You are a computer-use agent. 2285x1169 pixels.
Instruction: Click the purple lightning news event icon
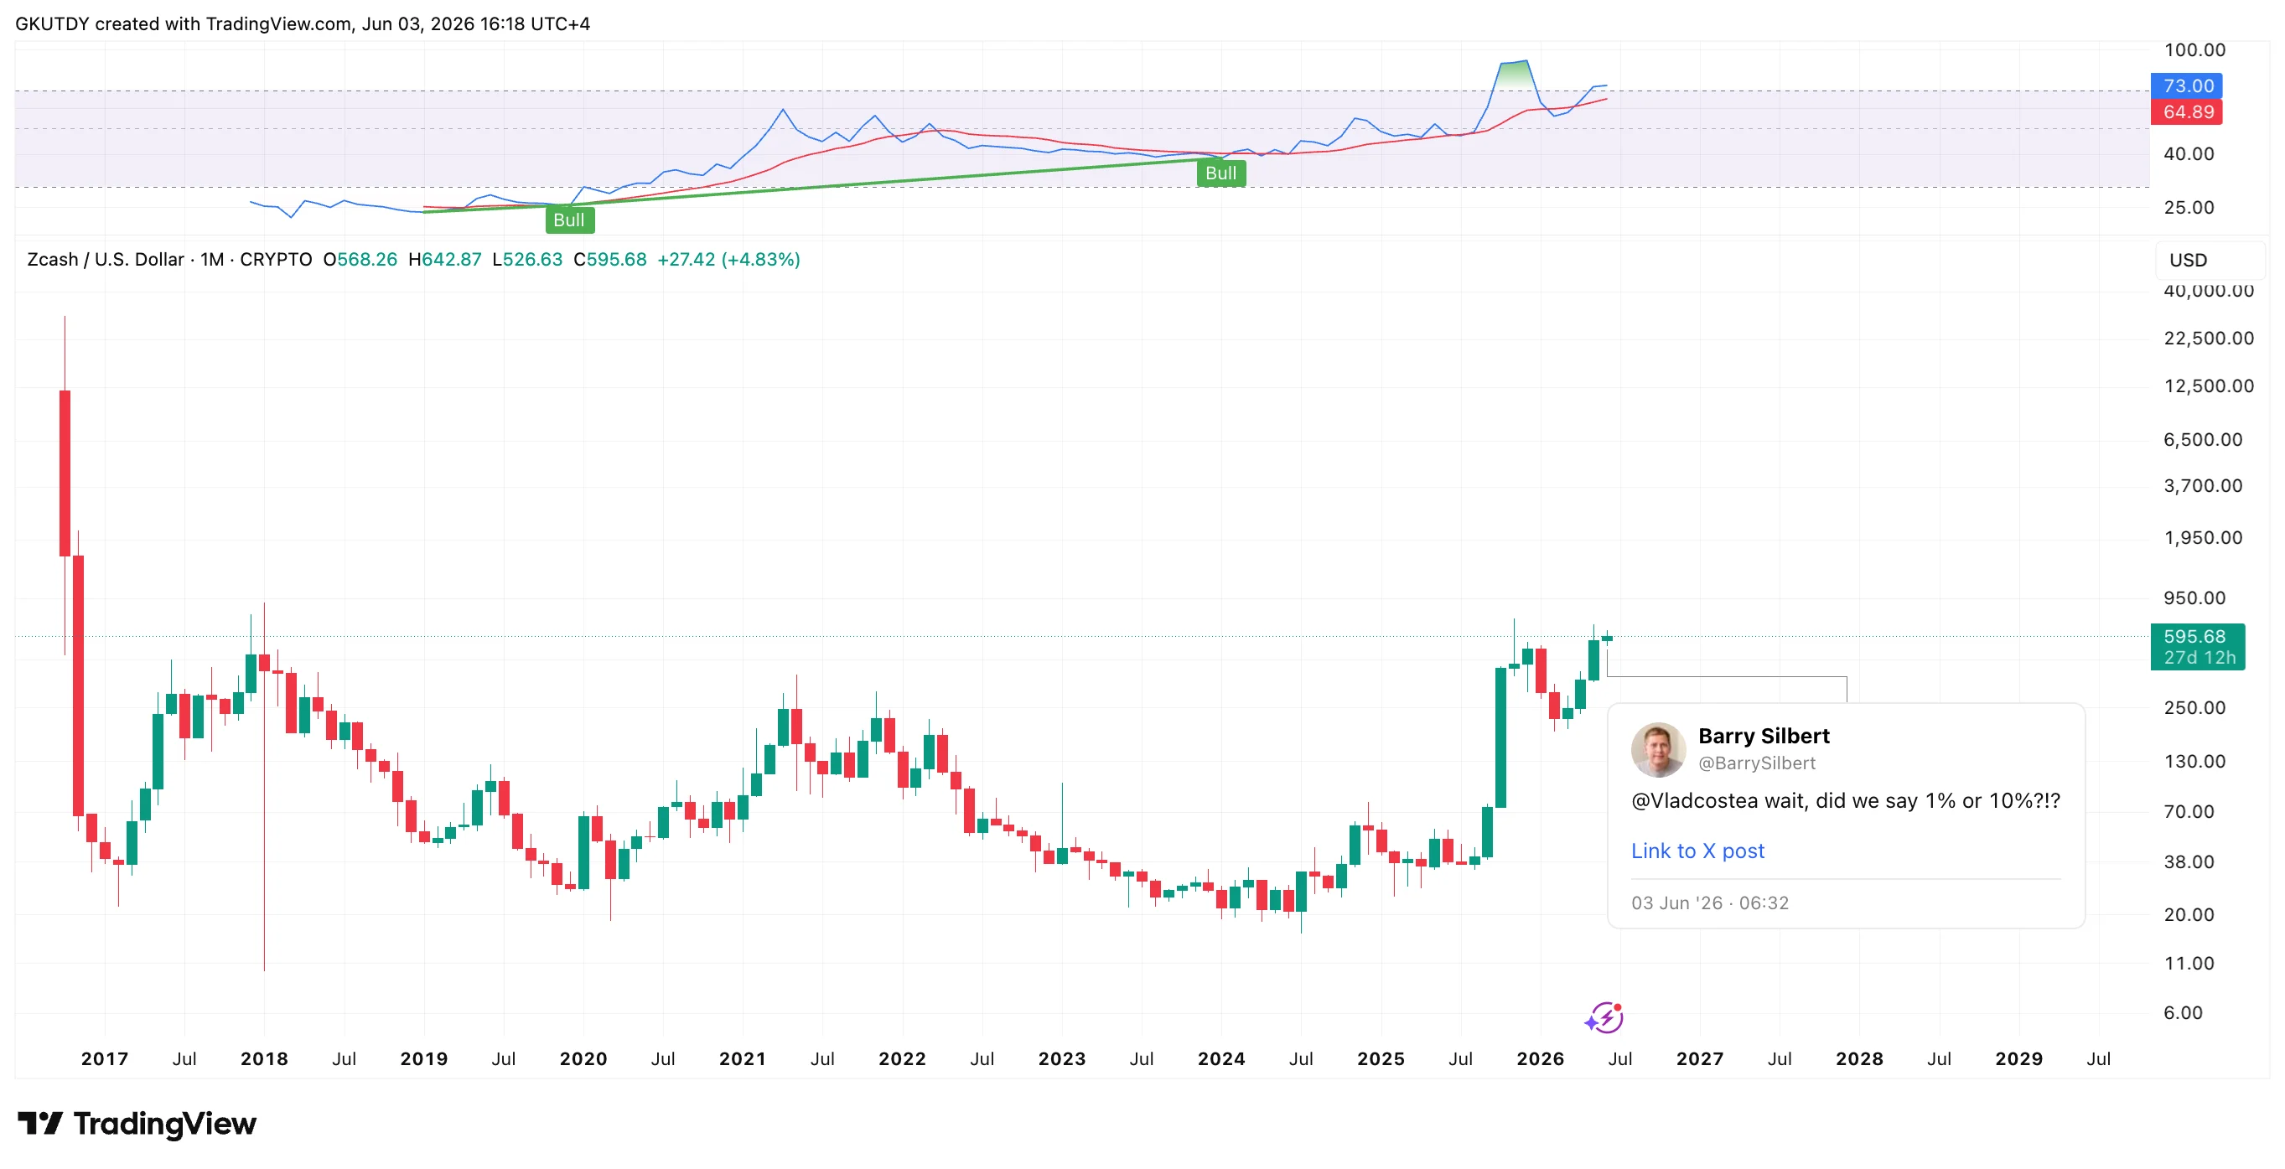pos(1604,1017)
